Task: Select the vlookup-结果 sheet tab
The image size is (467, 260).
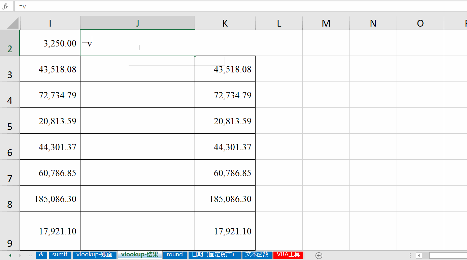Action: pos(140,255)
